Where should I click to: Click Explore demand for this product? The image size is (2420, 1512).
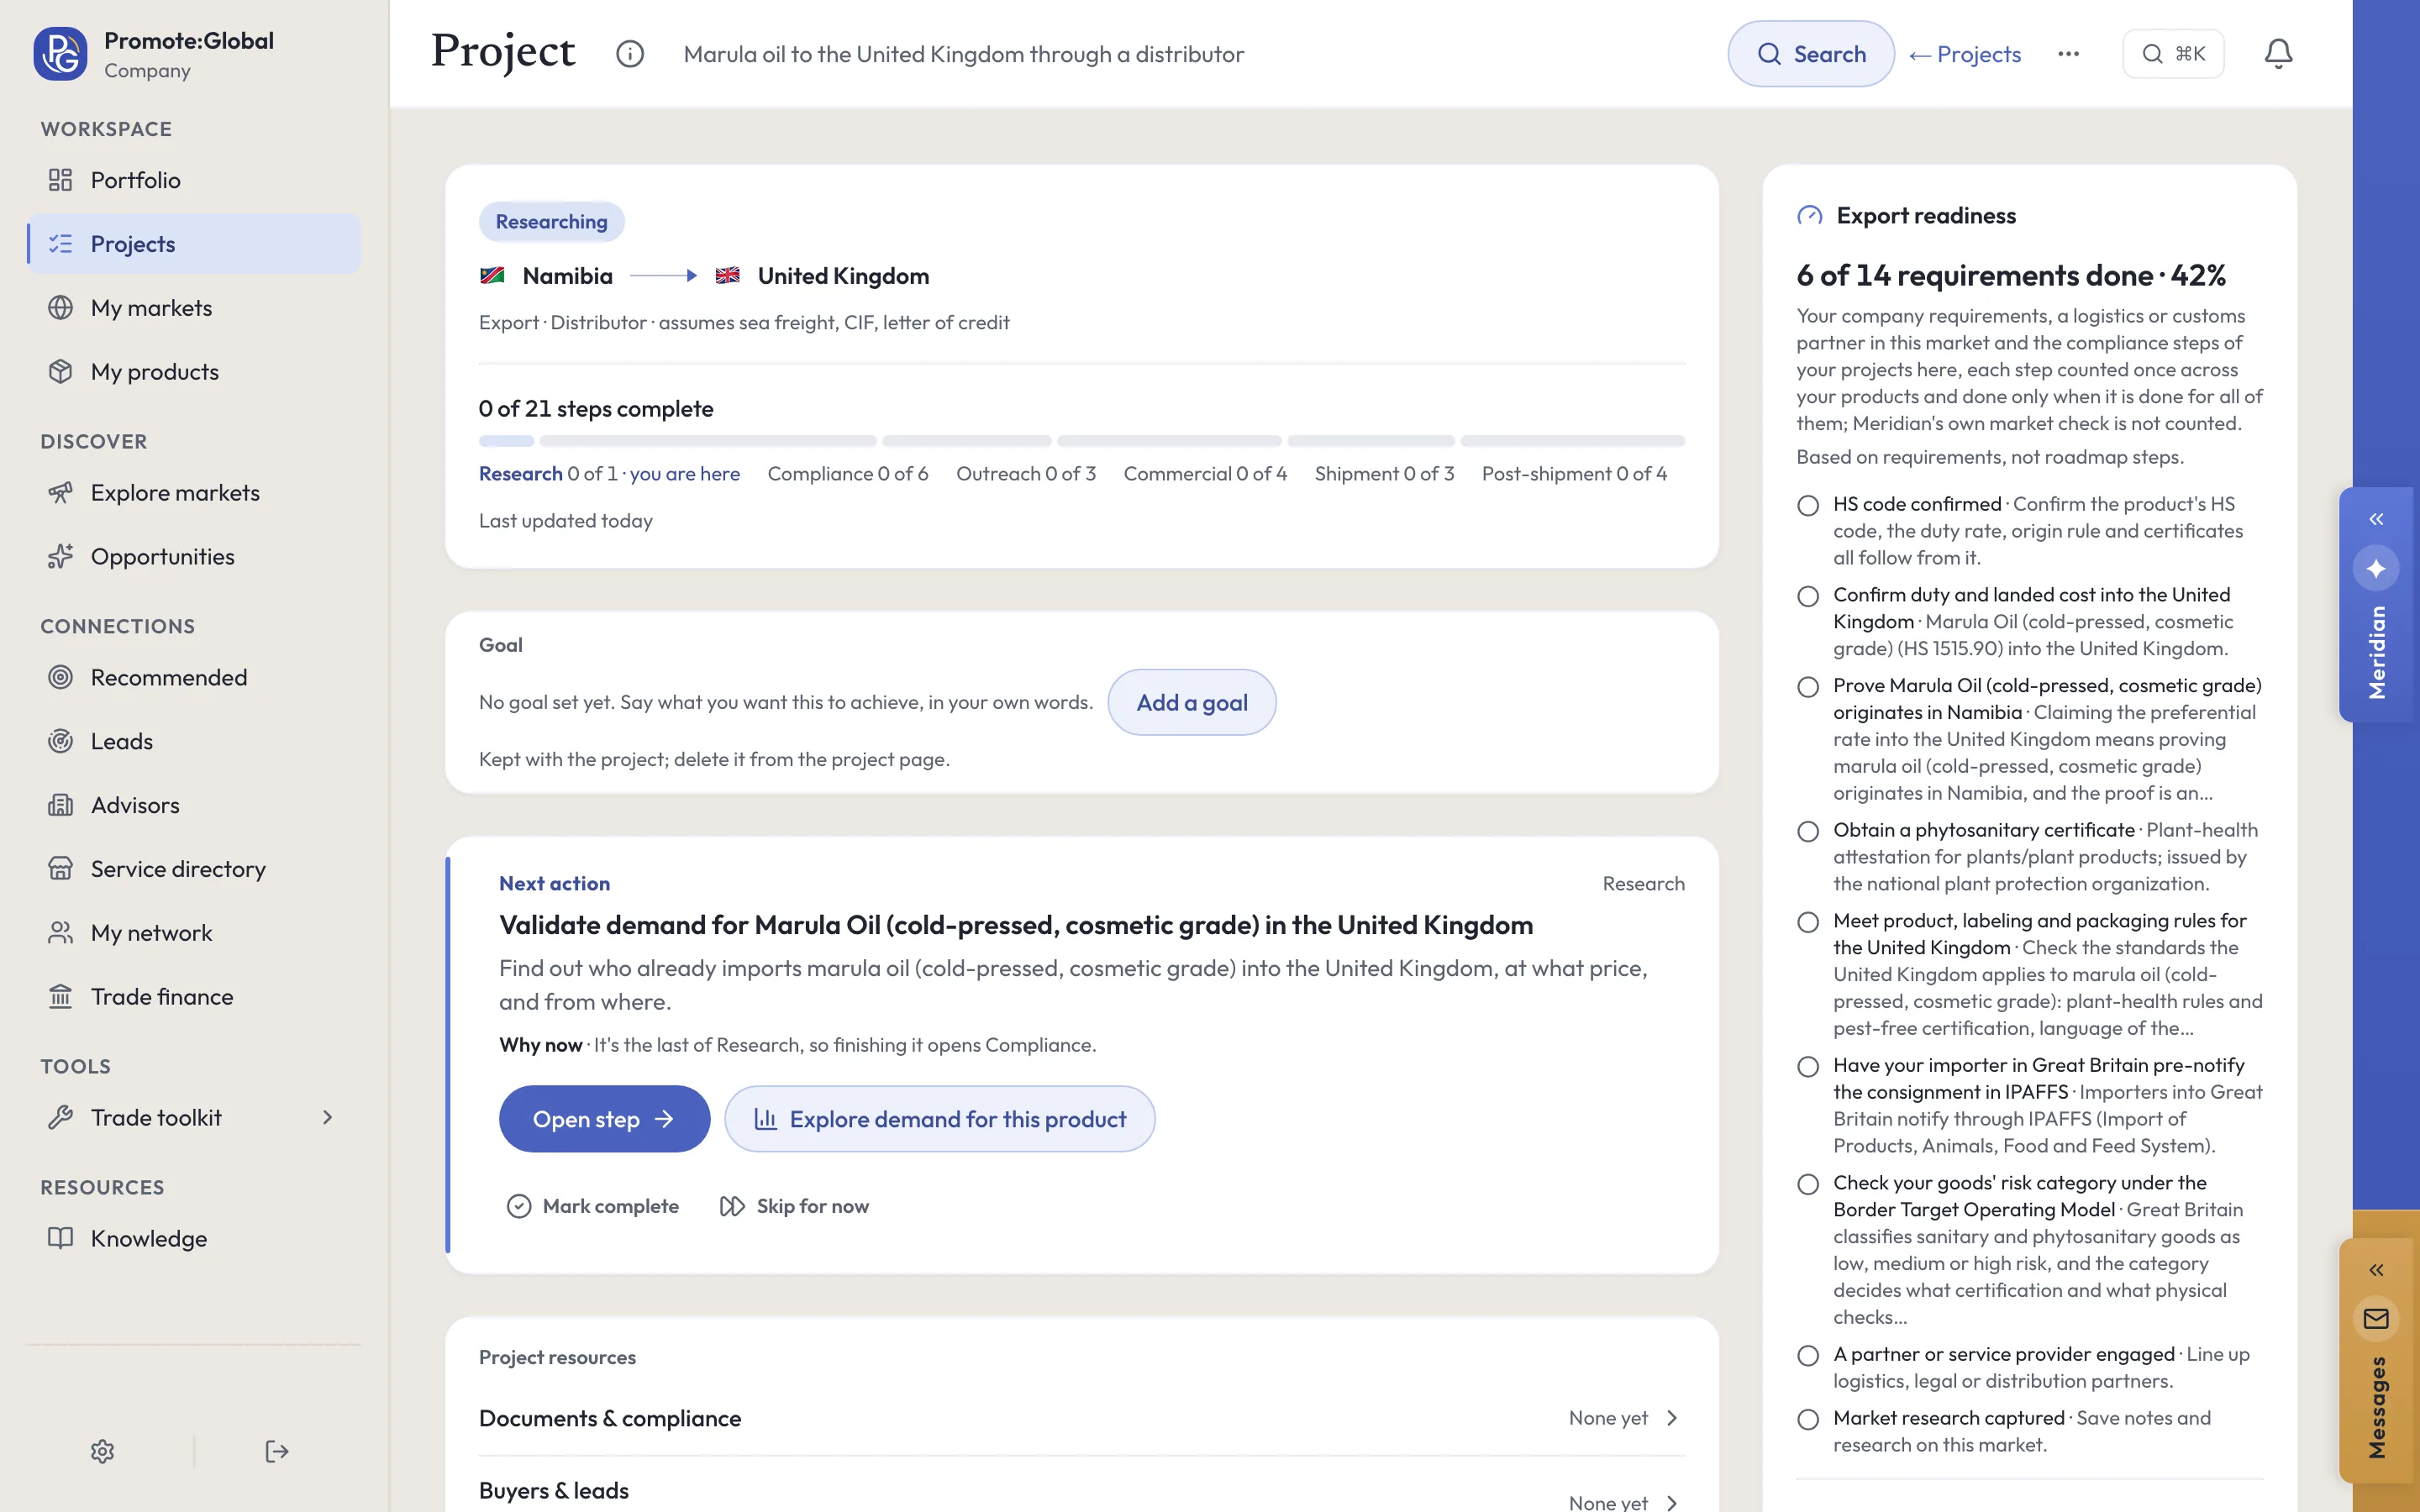(x=939, y=1119)
